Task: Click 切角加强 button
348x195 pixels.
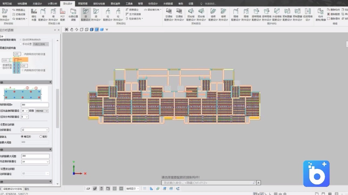Action: pyautogui.click(x=19, y=14)
